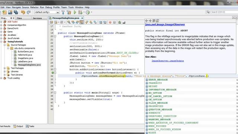Viewport: 238px width, 134px height.
Task: Open the Output panel button
Action: tap(18, 126)
